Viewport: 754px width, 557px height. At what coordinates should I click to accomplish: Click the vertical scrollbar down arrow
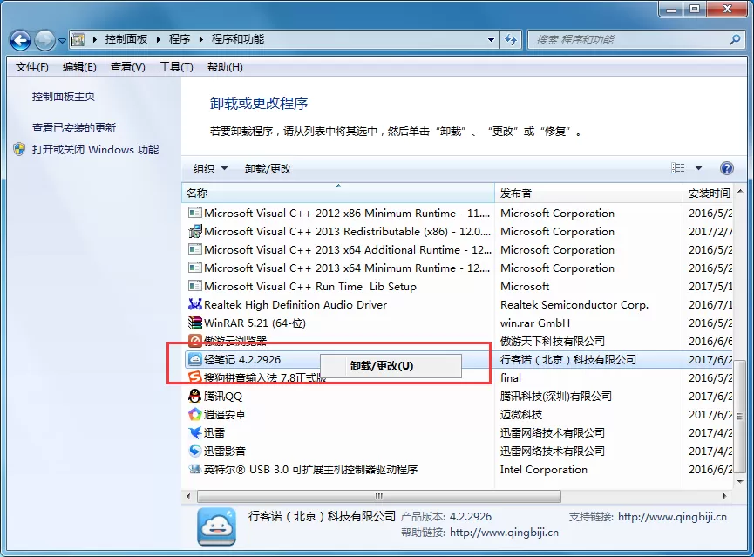(x=740, y=481)
